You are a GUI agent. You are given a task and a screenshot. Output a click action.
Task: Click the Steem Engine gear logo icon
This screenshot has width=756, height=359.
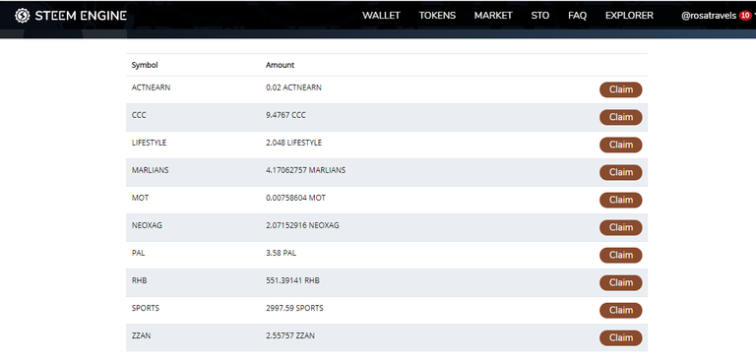click(23, 16)
